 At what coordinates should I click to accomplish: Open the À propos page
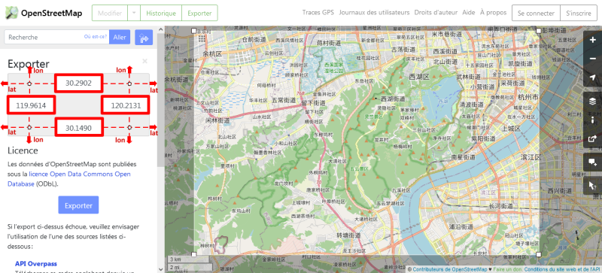[493, 12]
